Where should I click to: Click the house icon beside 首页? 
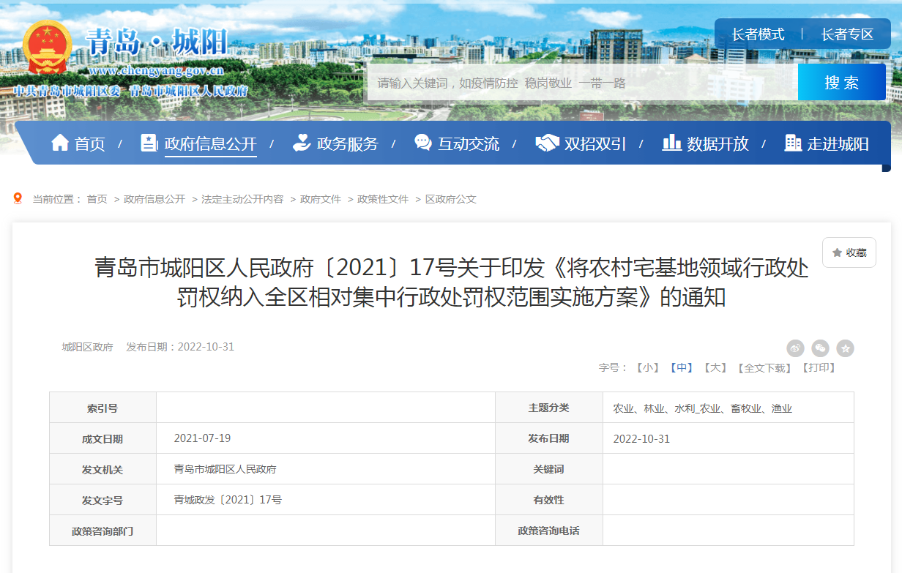point(60,143)
